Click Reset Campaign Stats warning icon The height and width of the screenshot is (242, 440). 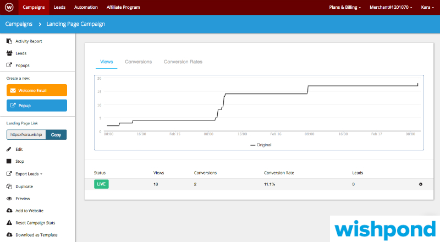click(9, 223)
